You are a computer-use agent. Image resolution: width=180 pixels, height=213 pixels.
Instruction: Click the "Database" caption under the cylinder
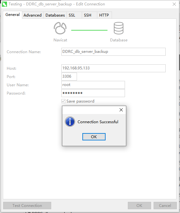pos(119,40)
